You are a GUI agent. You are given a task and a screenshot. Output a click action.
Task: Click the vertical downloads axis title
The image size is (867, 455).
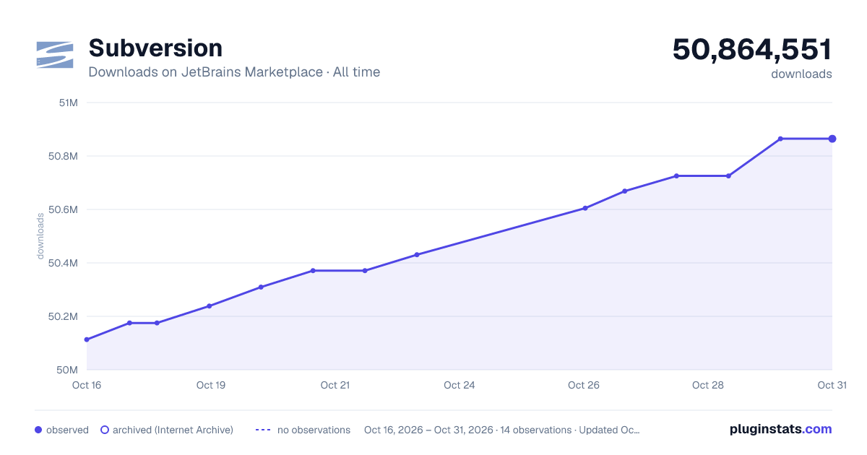pos(40,236)
